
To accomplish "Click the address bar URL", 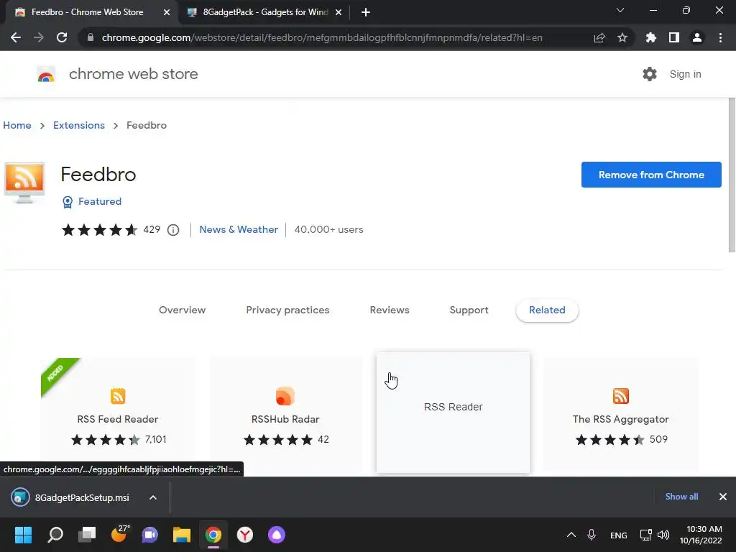I will [322, 37].
